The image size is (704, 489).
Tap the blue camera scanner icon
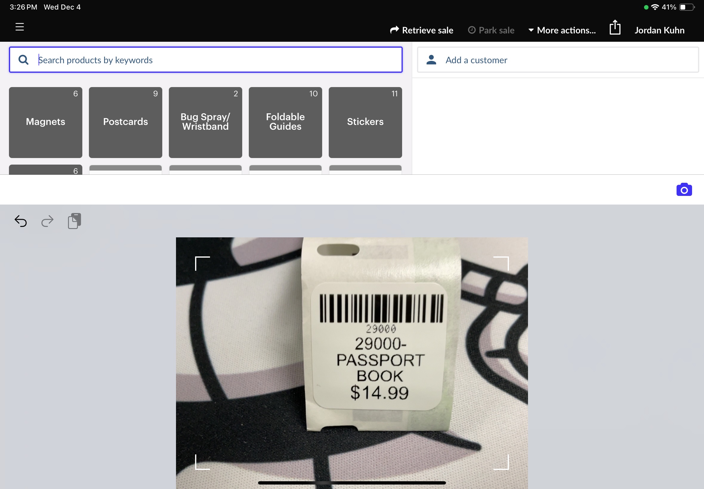pos(684,190)
